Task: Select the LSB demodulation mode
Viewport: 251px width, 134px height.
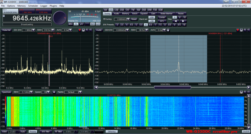Action: click(x=117, y=10)
